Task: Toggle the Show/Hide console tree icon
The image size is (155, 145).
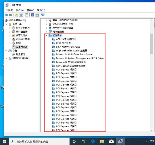Action: (x=21, y=15)
